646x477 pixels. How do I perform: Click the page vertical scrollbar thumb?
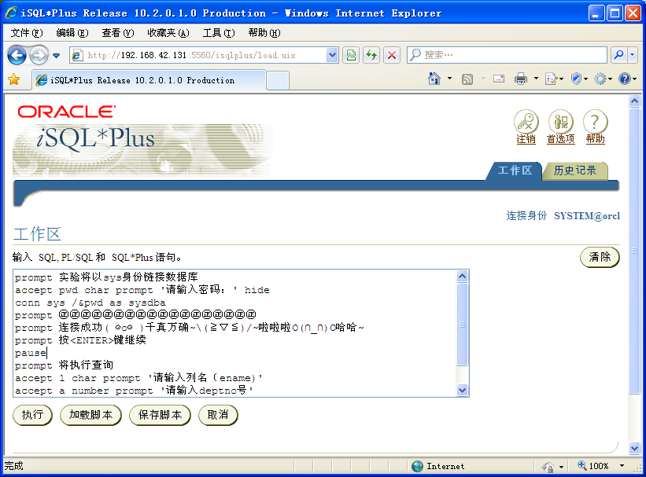[x=634, y=251]
